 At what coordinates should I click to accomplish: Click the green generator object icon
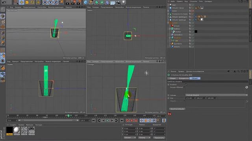click(96, 2)
